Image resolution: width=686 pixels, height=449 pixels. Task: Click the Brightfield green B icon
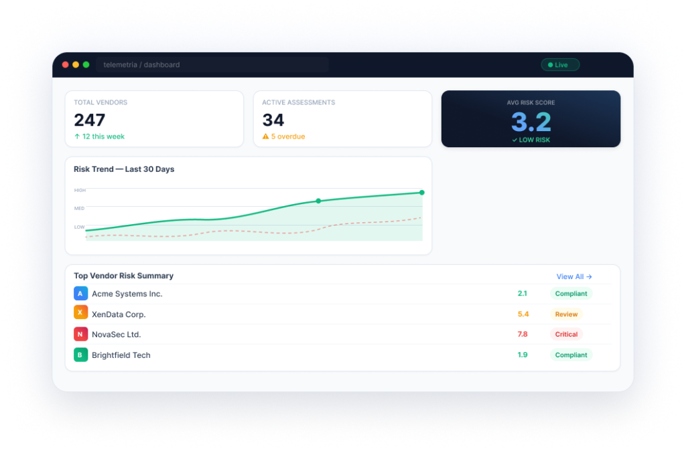[80, 355]
